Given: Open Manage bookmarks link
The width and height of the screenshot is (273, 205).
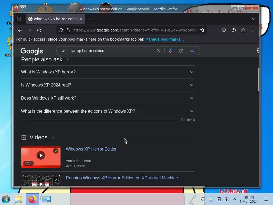Looking at the screenshot, I should (164, 39).
